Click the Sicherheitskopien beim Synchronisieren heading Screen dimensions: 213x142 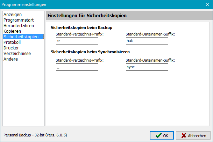click(90, 52)
